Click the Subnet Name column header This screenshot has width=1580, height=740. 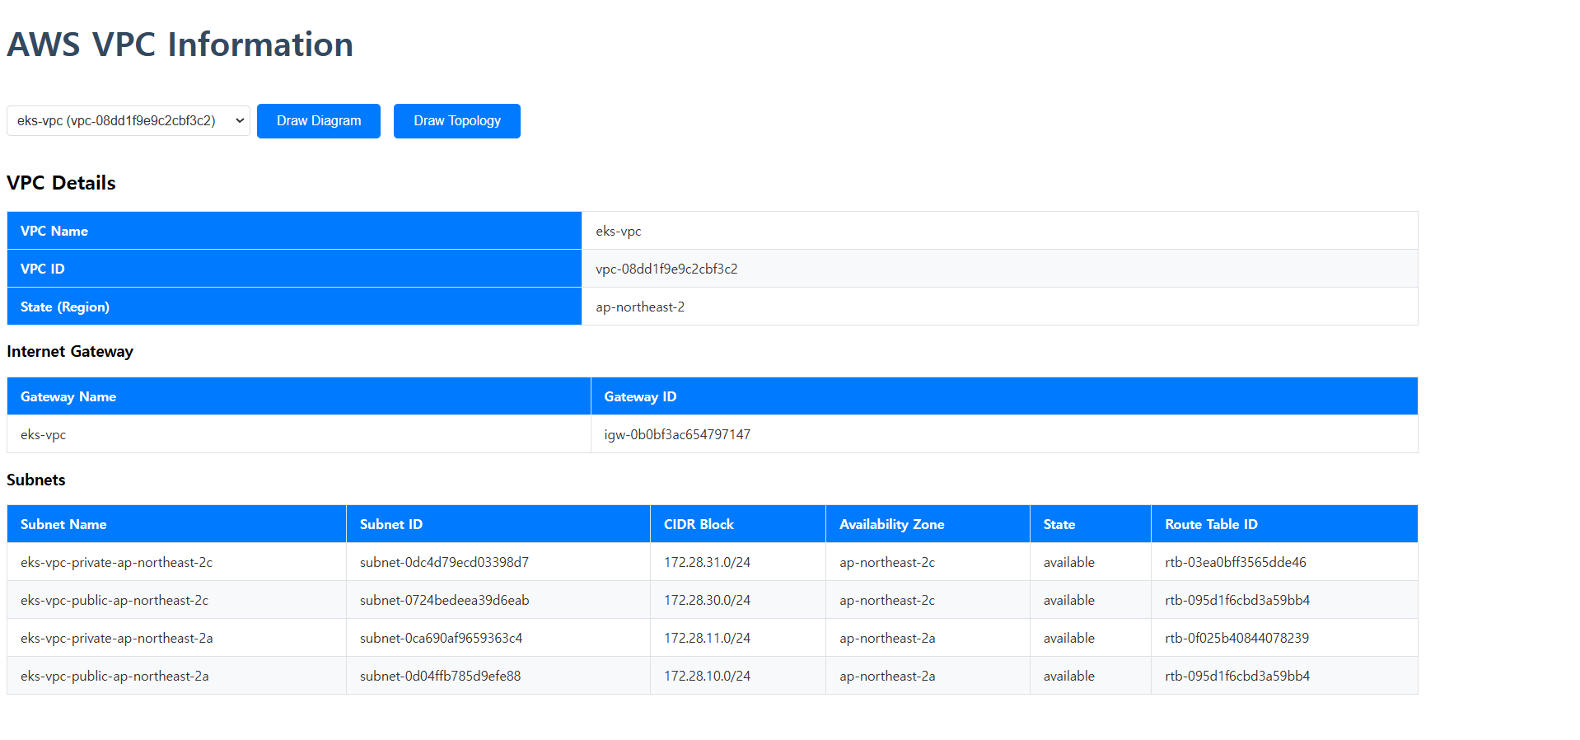[176, 524]
